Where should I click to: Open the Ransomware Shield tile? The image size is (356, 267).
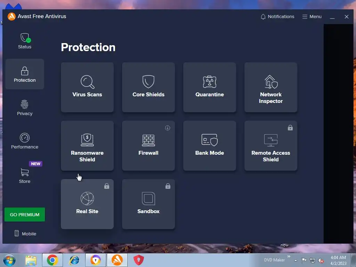point(87,146)
